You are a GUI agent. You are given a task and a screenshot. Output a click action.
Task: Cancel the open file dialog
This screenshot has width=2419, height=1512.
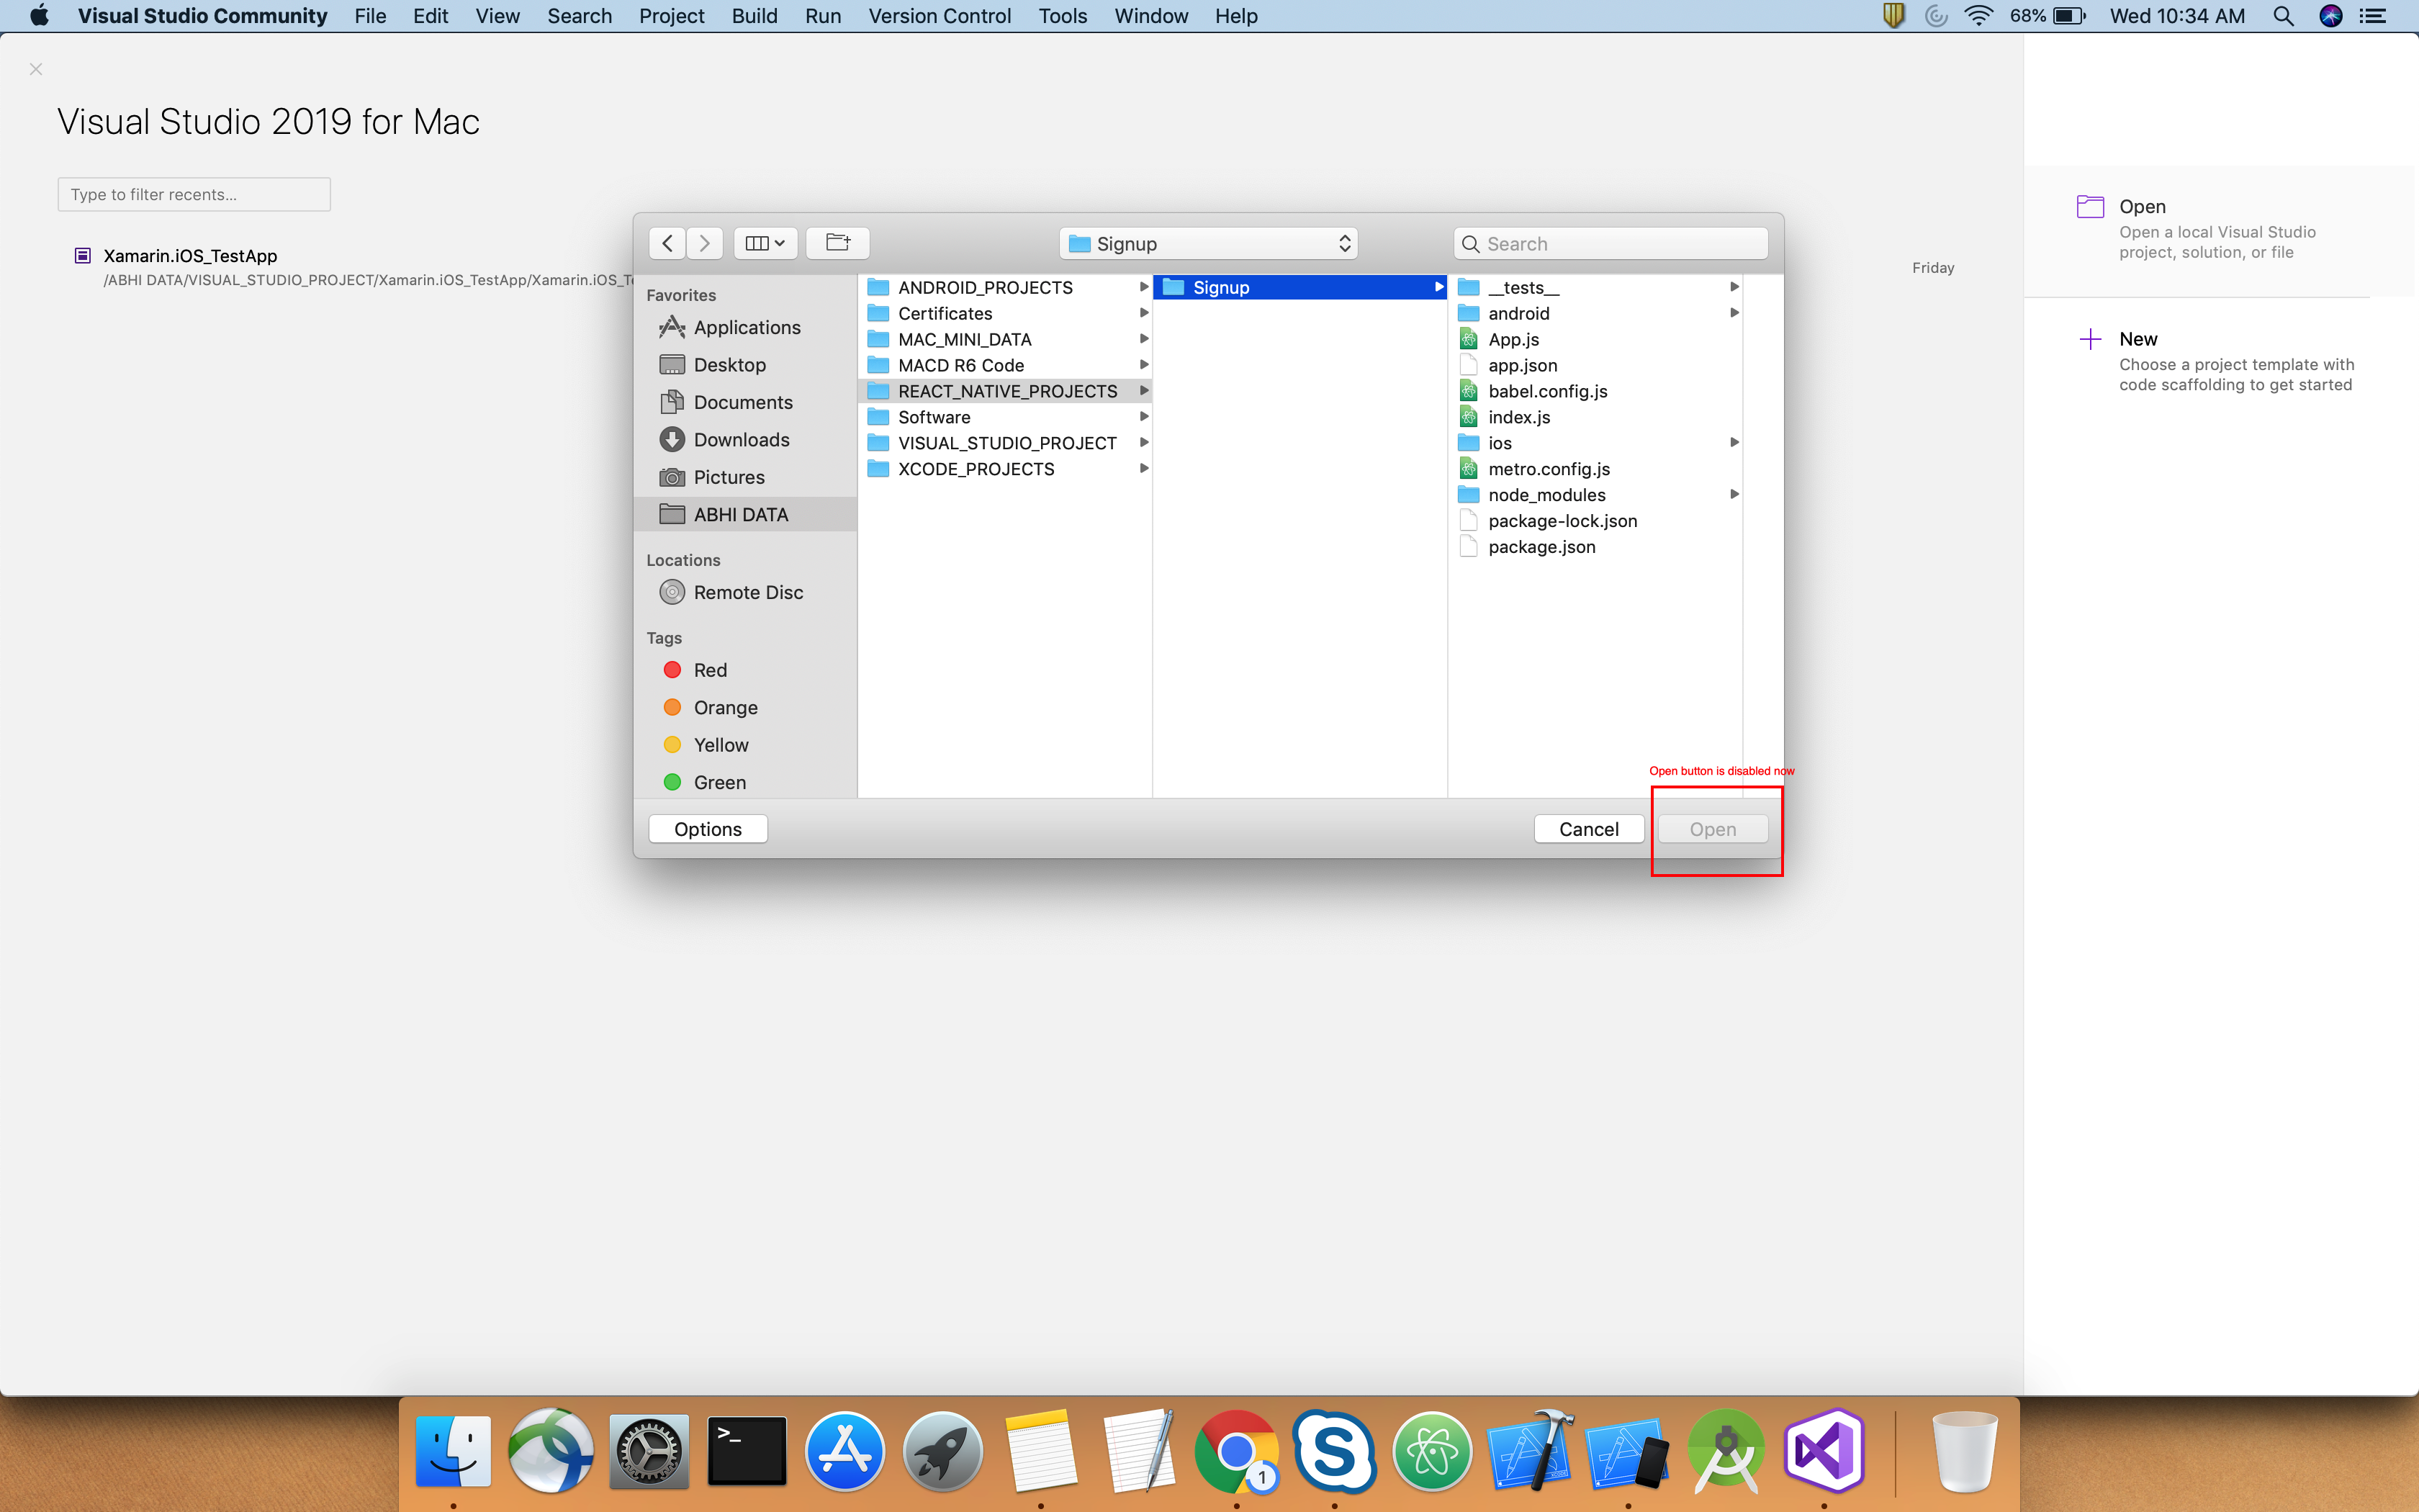point(1588,829)
